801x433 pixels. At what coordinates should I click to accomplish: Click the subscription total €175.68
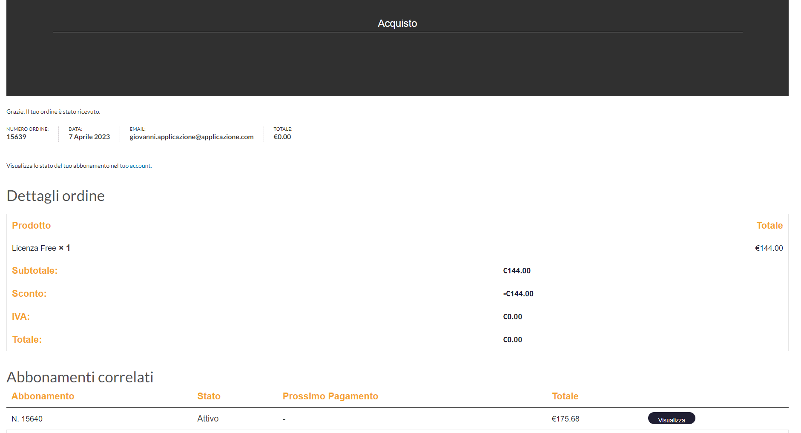[566, 419]
